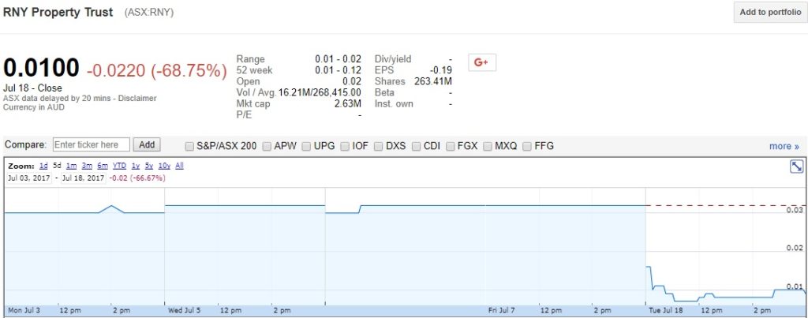
Task: Check the MXQ comparison box
Action: (x=488, y=146)
